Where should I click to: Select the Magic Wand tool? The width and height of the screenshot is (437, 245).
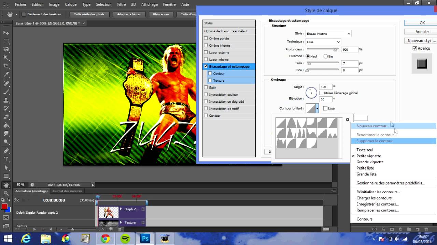(6, 58)
